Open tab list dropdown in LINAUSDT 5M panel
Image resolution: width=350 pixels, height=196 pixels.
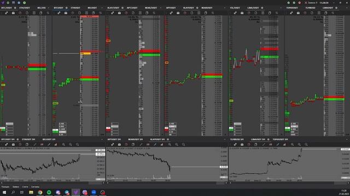point(347,139)
